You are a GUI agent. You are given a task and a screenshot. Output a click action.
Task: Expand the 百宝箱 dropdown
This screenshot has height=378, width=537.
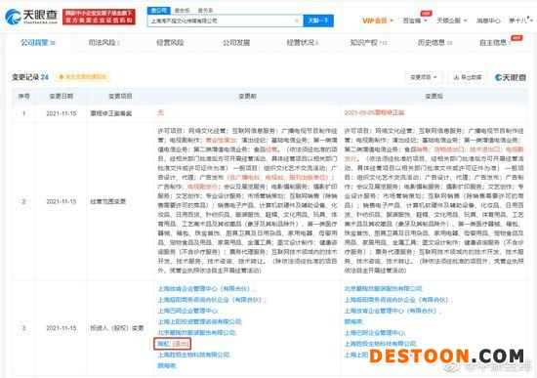click(414, 21)
